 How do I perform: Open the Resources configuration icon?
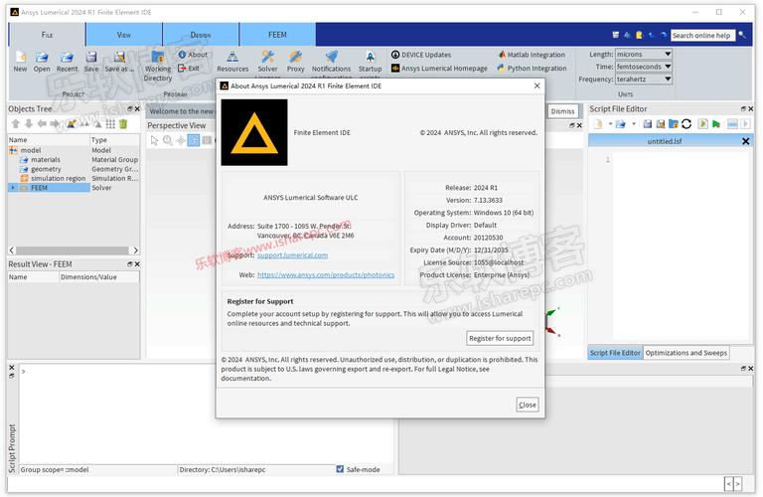point(232,57)
